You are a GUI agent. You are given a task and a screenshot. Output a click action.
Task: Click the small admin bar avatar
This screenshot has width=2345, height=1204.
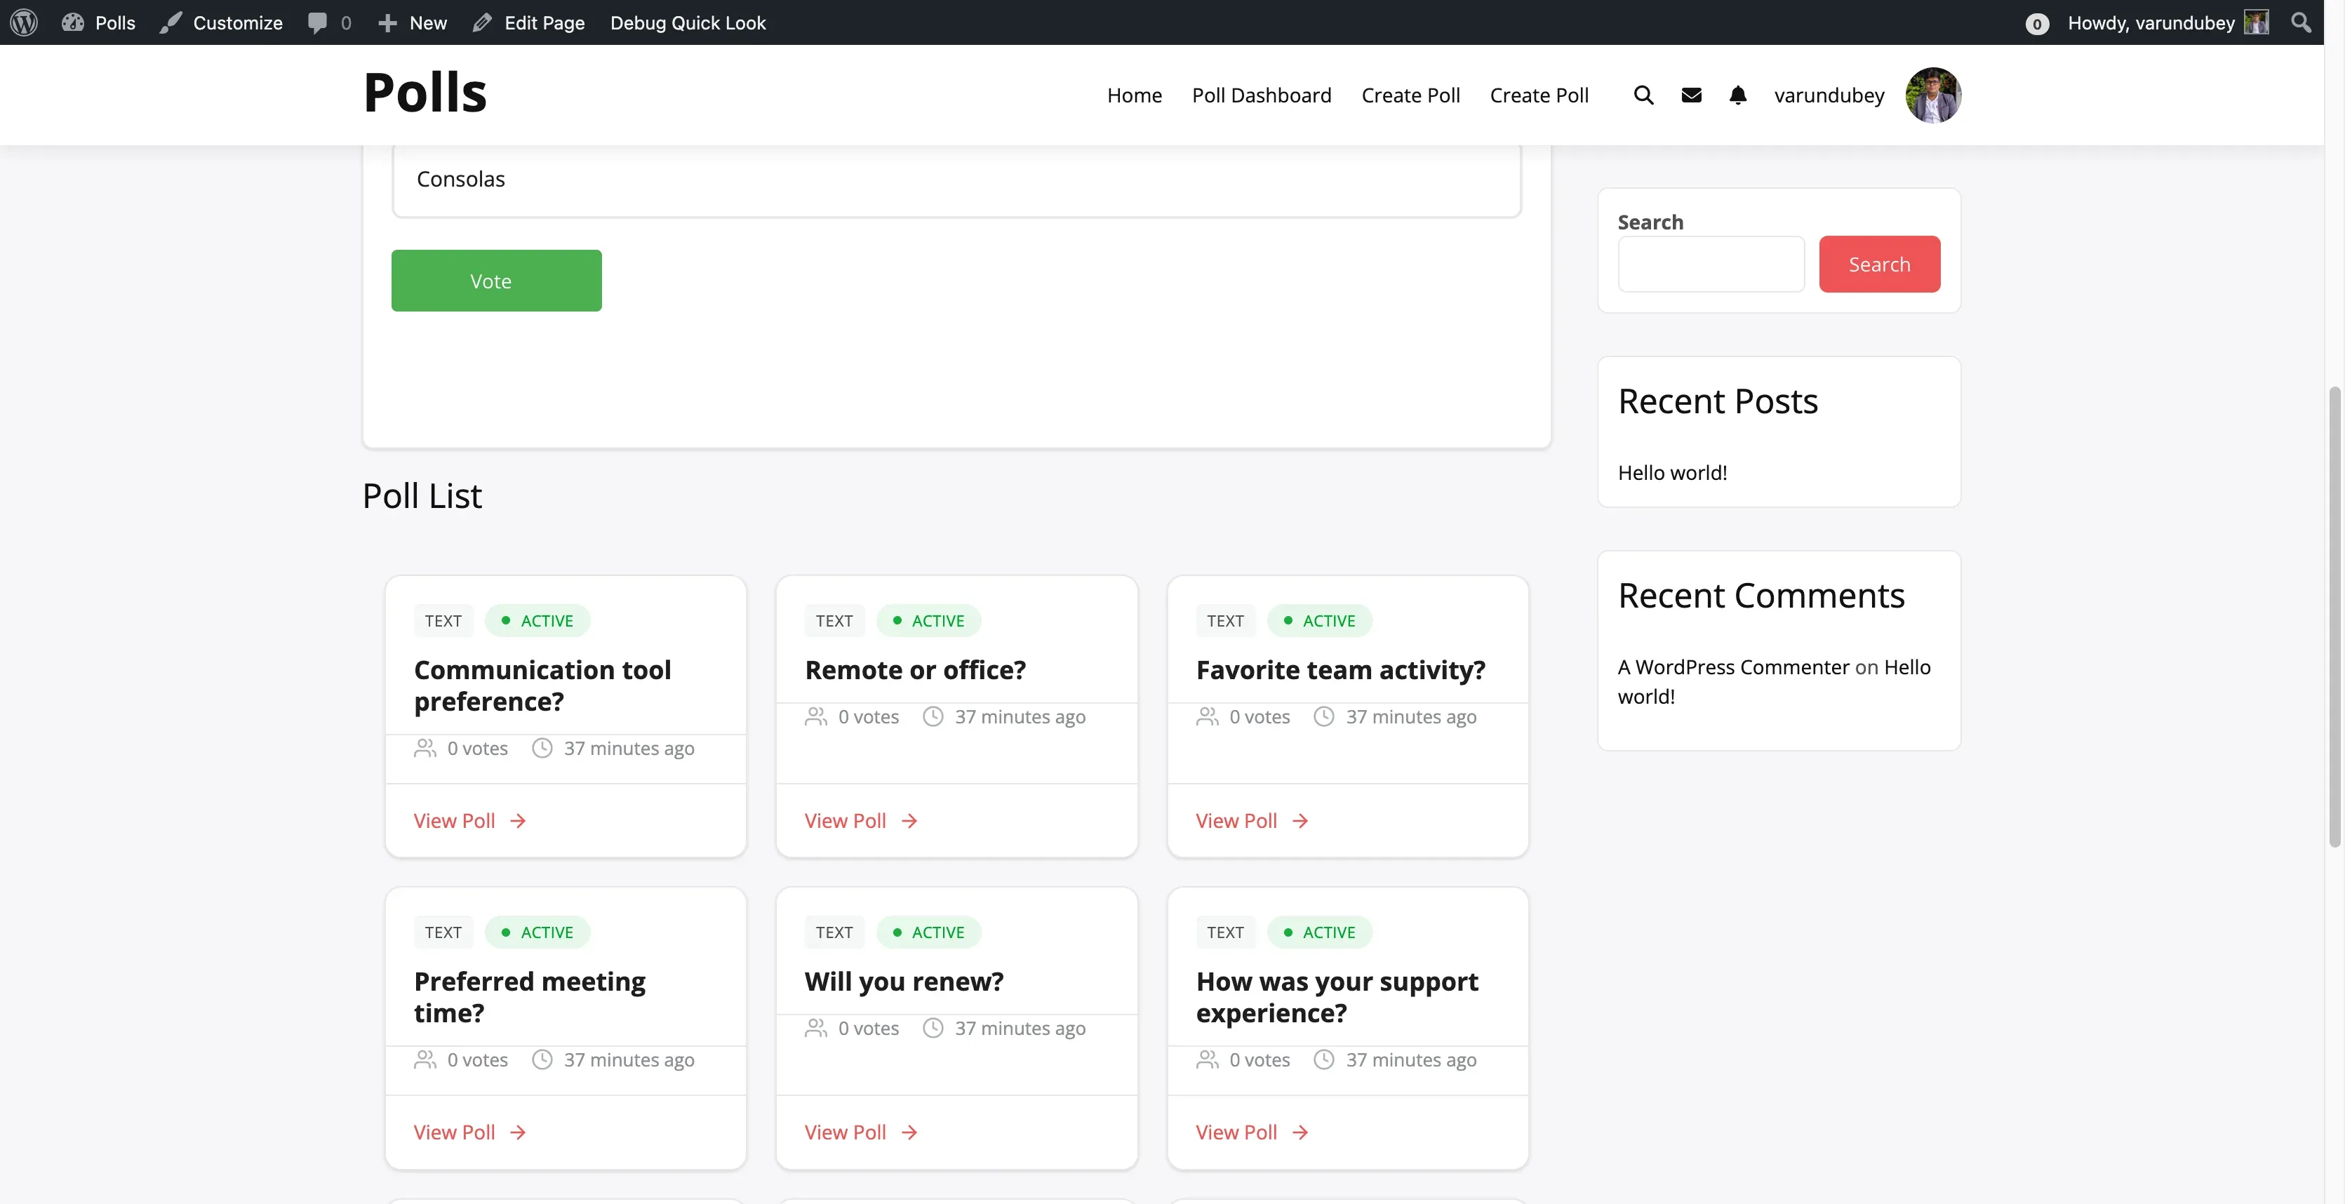point(2257,22)
